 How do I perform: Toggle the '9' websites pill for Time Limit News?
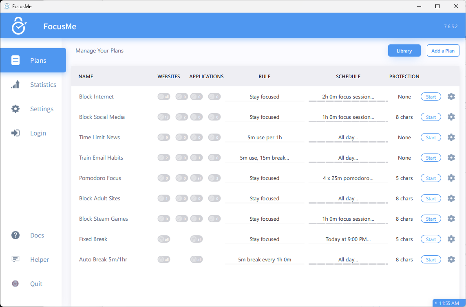pos(164,137)
